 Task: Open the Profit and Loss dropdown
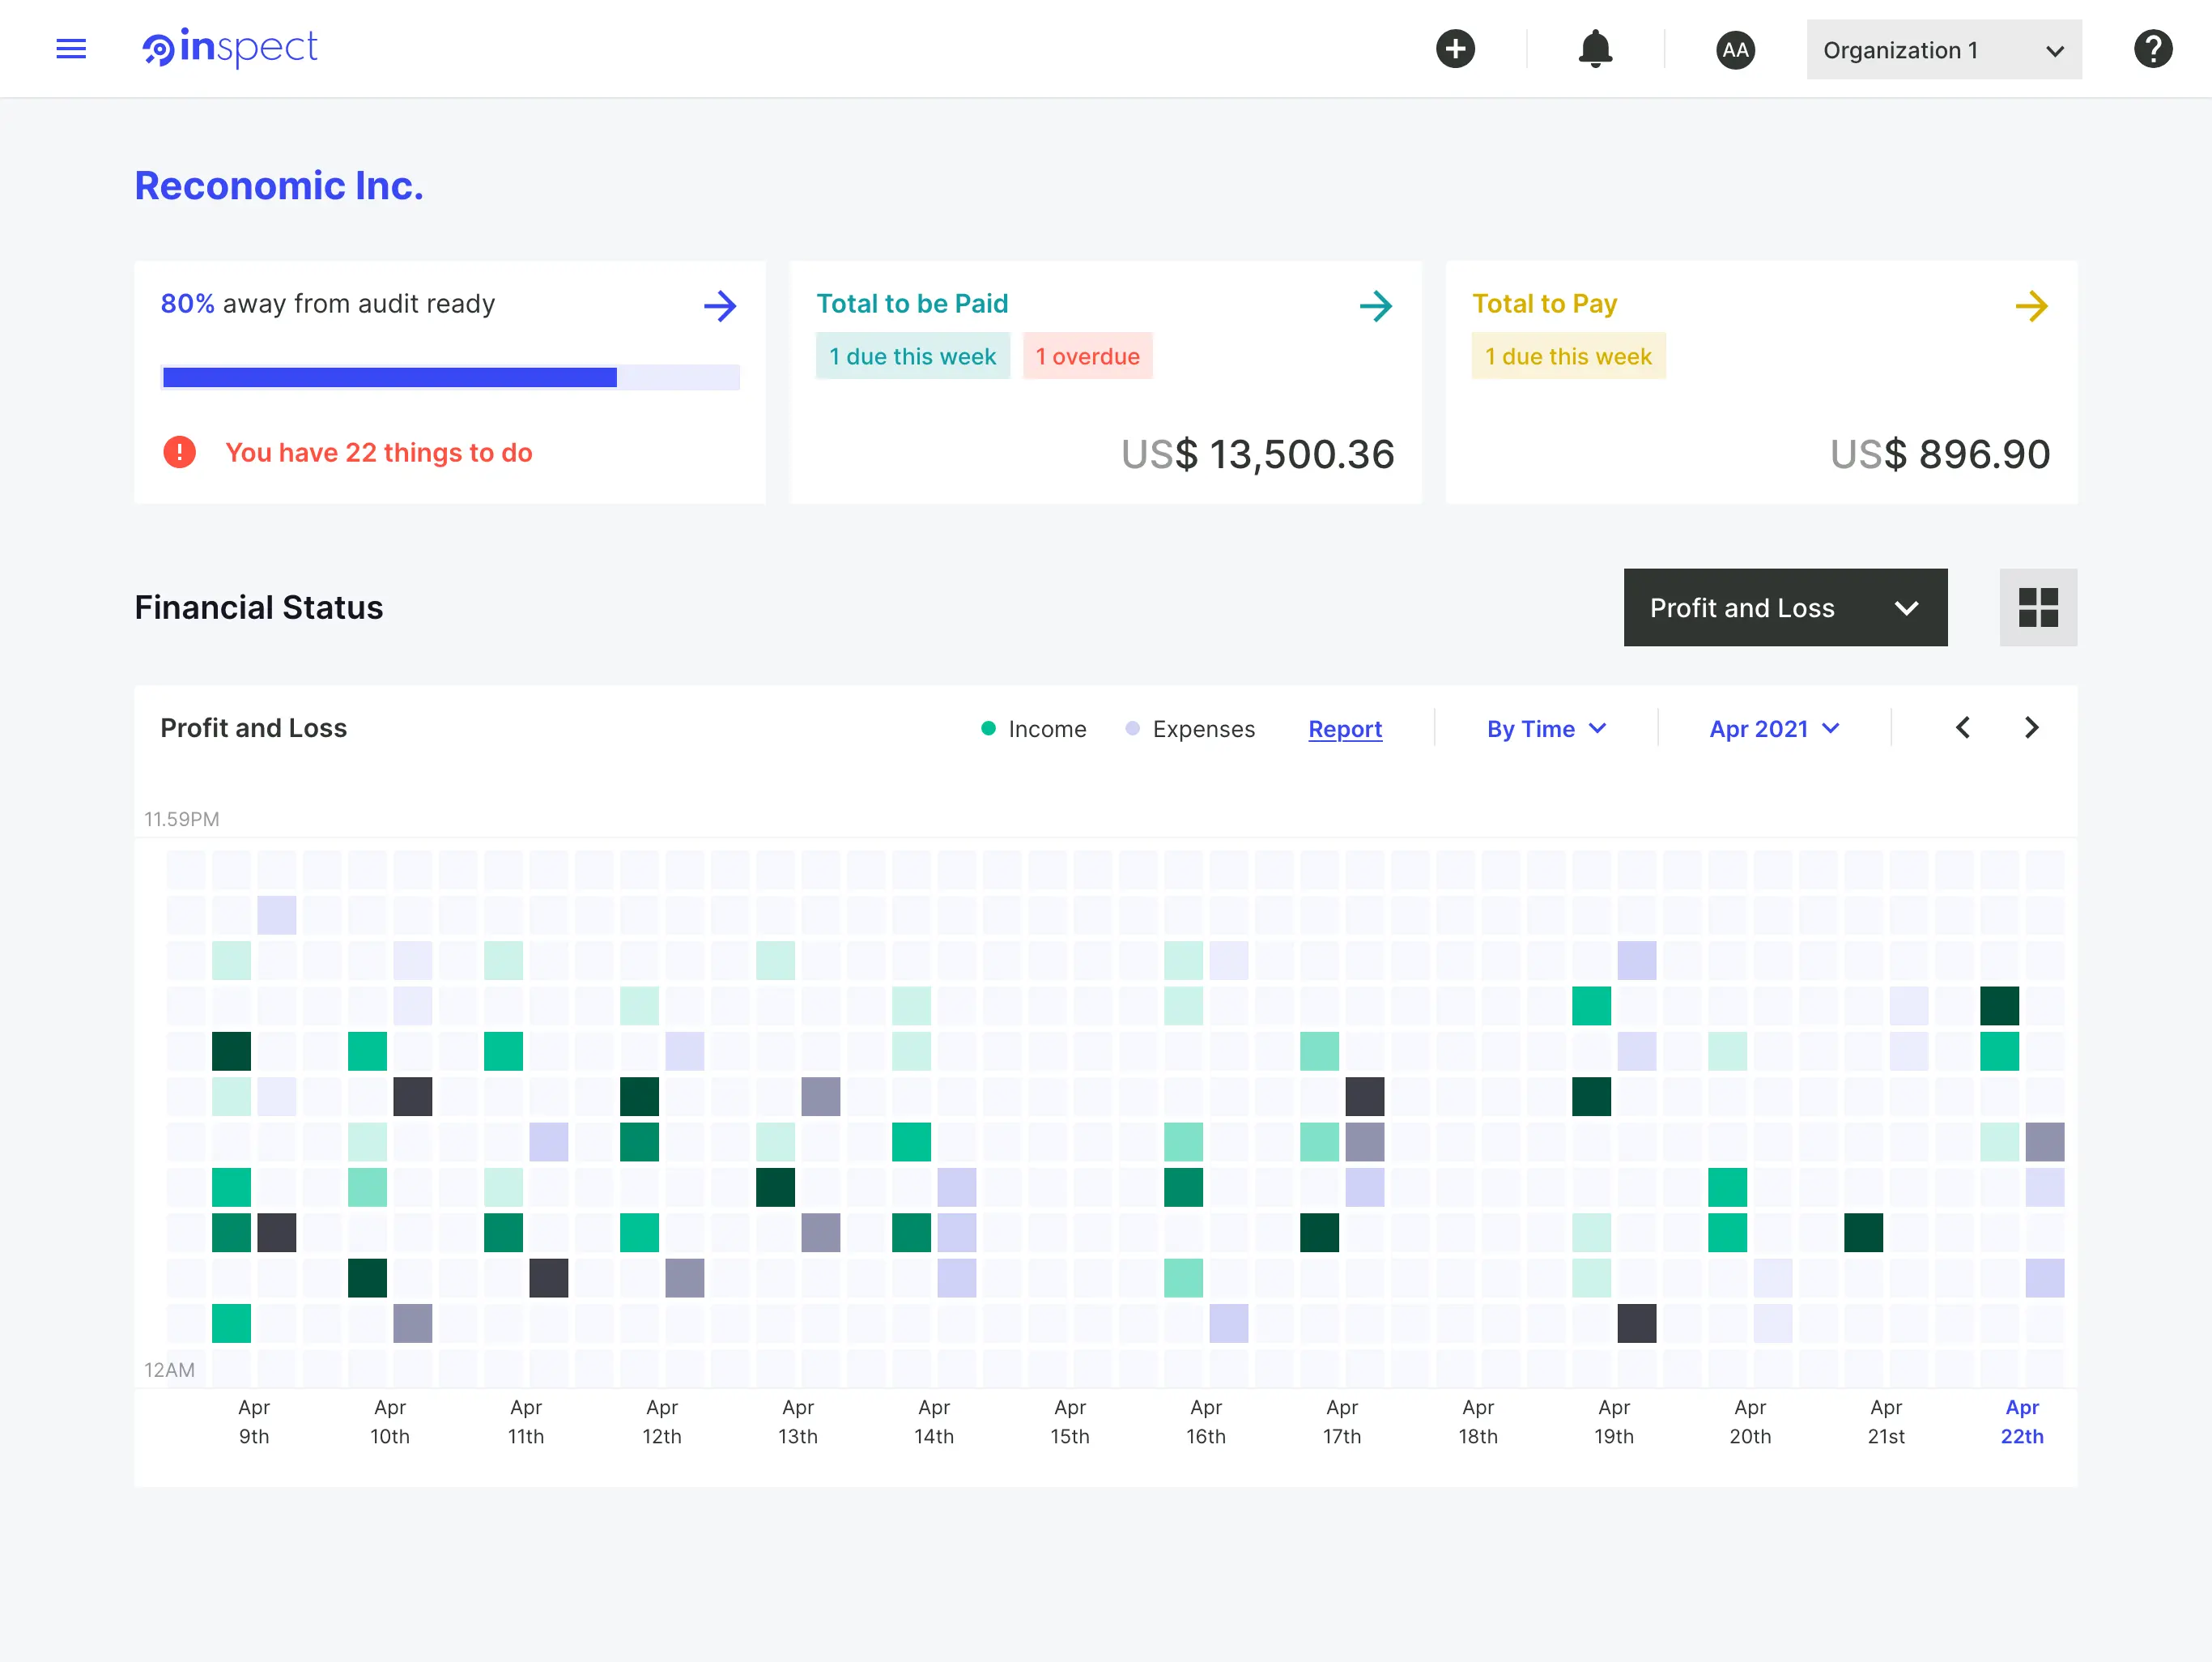pos(1785,607)
